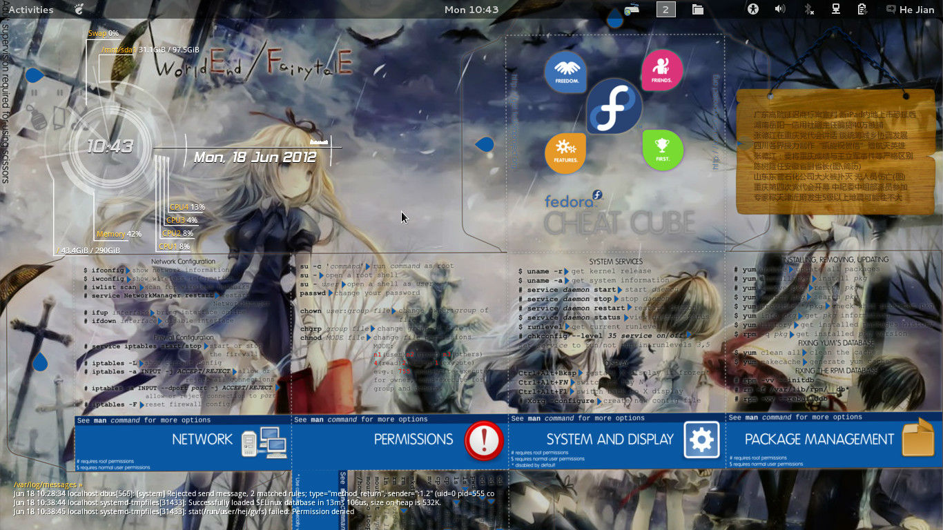
Task: Click the PACKAGE MANAGEMENT box icon
Action: tap(918, 439)
